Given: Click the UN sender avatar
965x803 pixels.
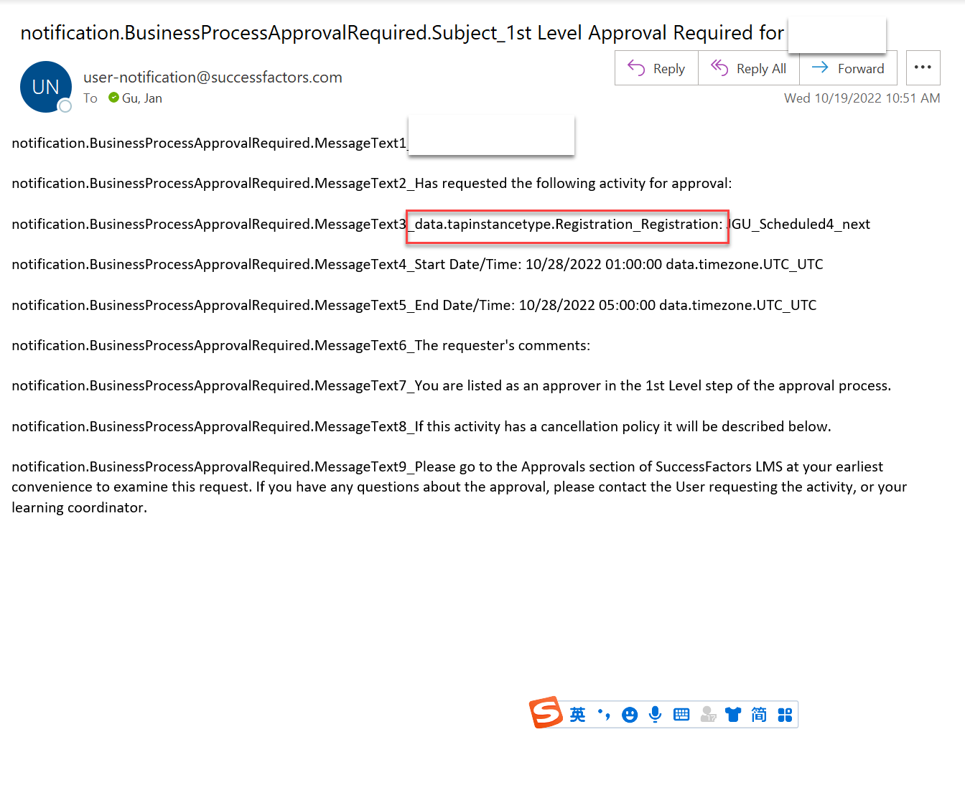Looking at the screenshot, I should (46, 87).
